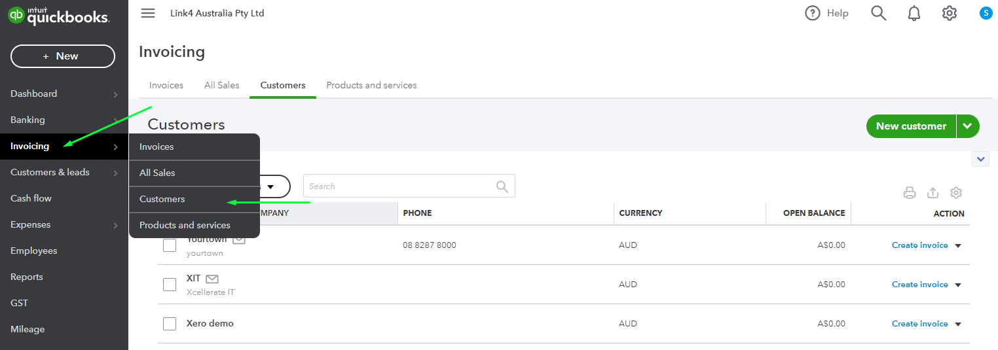The width and height of the screenshot is (998, 350).
Task: Expand the Invoicing sidebar chevron
Action: tap(115, 147)
